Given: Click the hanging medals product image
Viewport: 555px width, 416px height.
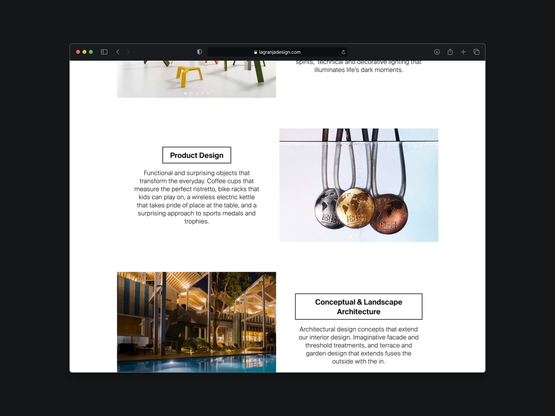Looking at the screenshot, I should pos(359,185).
